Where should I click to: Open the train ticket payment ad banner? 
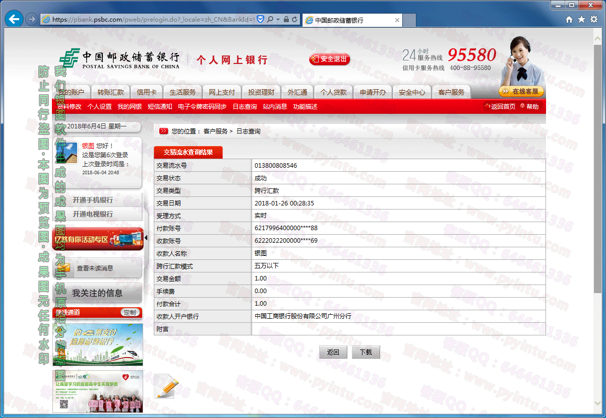pos(98,344)
